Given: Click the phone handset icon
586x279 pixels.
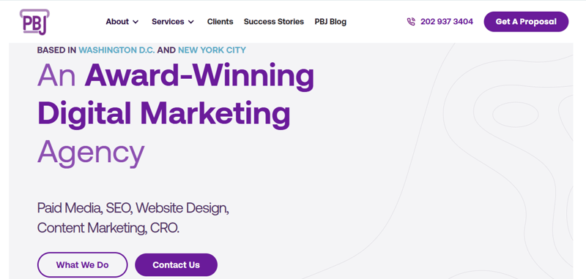Looking at the screenshot, I should point(411,22).
